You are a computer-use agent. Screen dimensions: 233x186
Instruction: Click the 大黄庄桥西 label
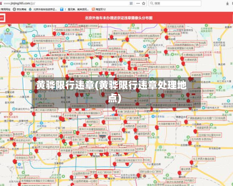[196, 98]
